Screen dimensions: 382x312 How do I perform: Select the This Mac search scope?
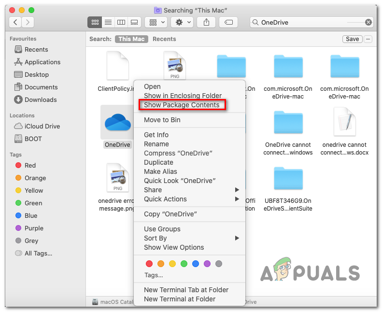(131, 39)
